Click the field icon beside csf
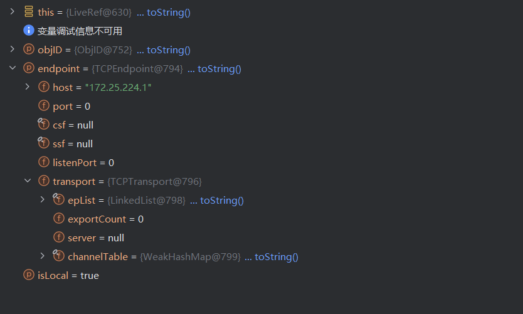This screenshot has height=314, width=523. coord(43,124)
